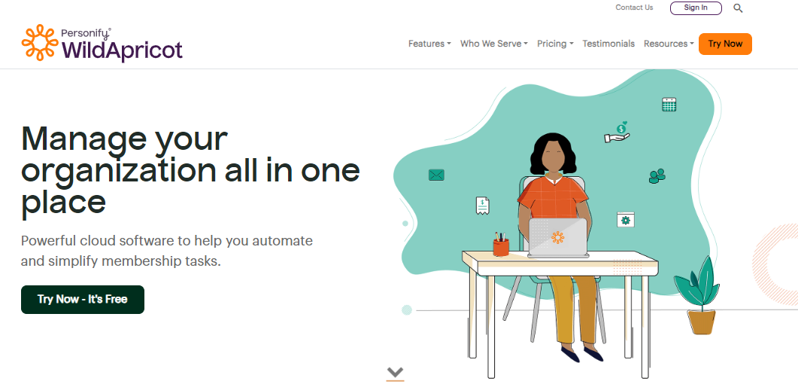798x387 pixels.
Task: Click the browser window gear settings icon
Action: [x=626, y=219]
